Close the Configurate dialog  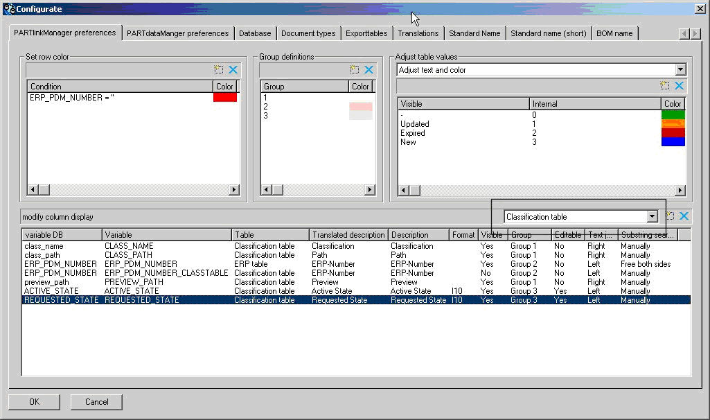pos(700,8)
